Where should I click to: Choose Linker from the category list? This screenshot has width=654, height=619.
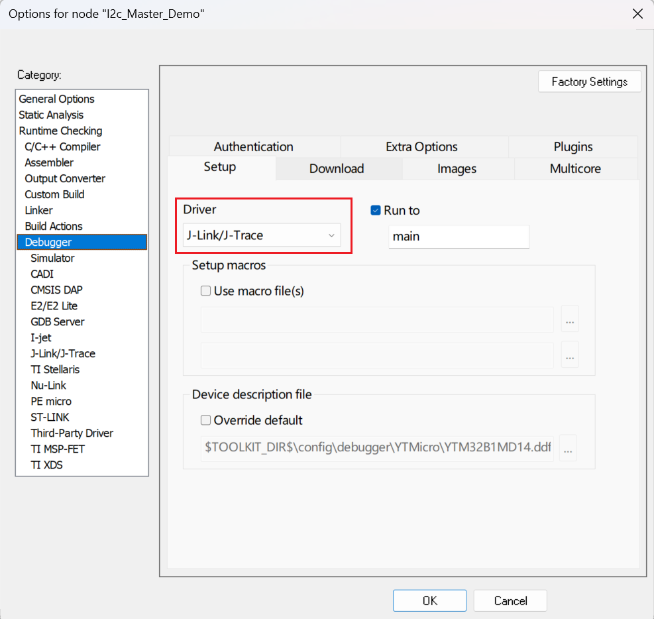pos(38,210)
